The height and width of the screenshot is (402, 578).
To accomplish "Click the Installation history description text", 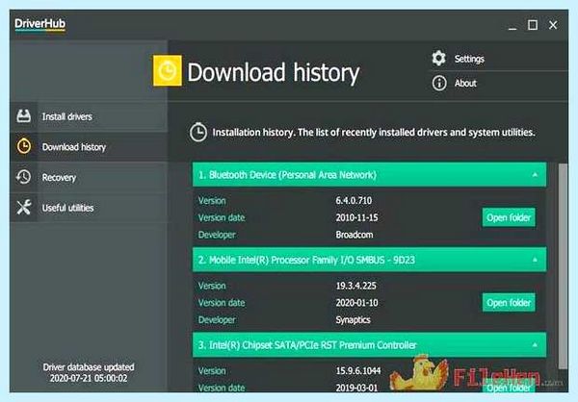I will coord(374,132).
